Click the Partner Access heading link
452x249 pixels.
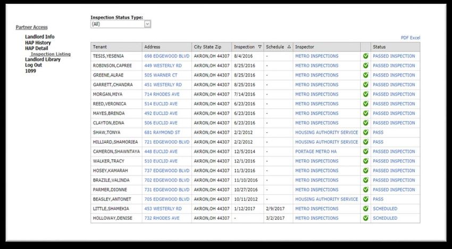[x=32, y=27]
